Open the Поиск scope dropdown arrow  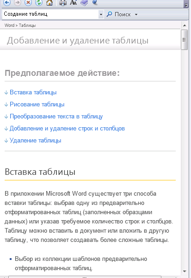pos(136,14)
